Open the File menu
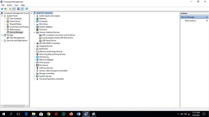Viewport: 209px width, 117px height. (x=3, y=5)
